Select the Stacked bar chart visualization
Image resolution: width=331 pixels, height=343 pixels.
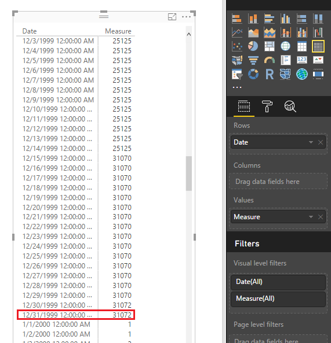click(237, 19)
